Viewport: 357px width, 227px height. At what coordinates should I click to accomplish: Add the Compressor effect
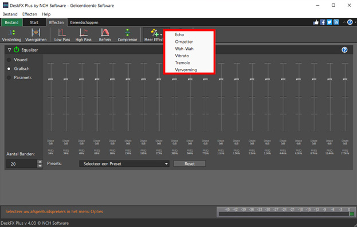click(127, 35)
